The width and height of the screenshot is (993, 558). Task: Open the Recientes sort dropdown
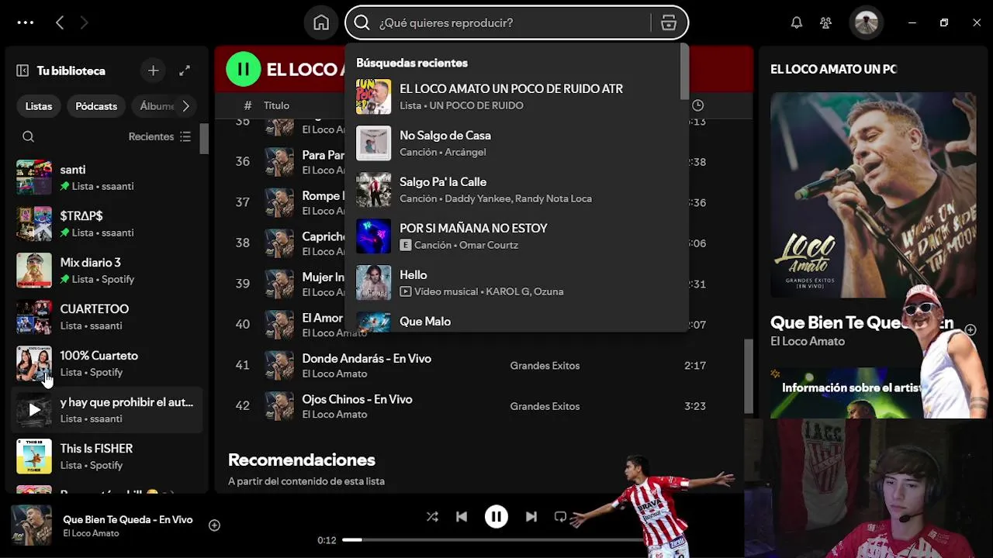click(x=160, y=136)
